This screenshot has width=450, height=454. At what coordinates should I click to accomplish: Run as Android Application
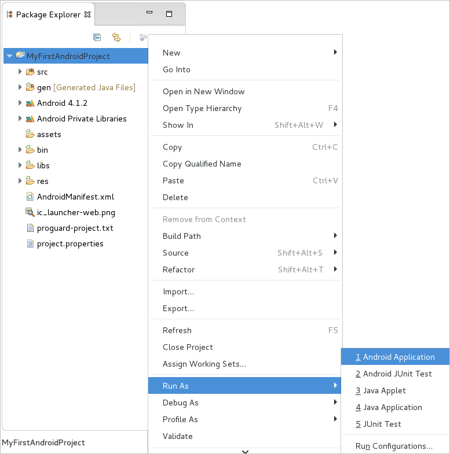[396, 357]
